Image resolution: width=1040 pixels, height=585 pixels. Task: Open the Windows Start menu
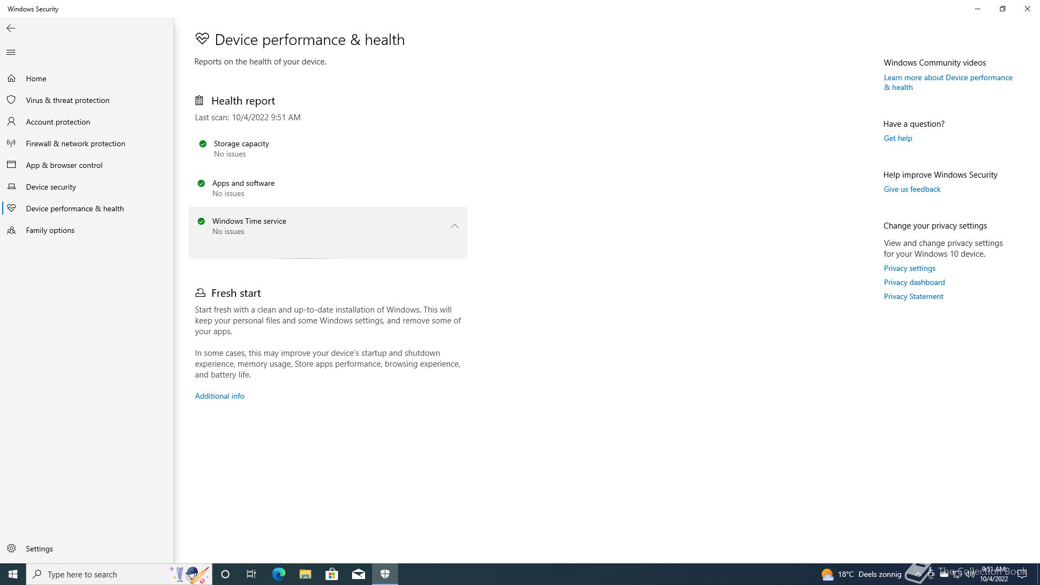click(13, 574)
